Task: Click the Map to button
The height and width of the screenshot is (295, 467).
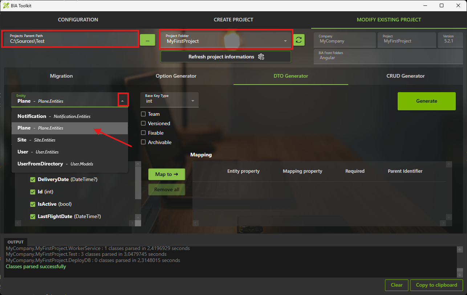Action: coord(167,174)
